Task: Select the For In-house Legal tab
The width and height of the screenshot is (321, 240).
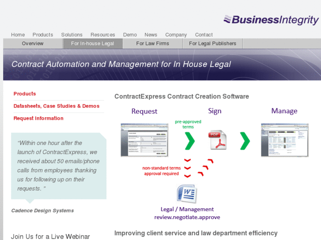Action: pyautogui.click(x=93, y=44)
